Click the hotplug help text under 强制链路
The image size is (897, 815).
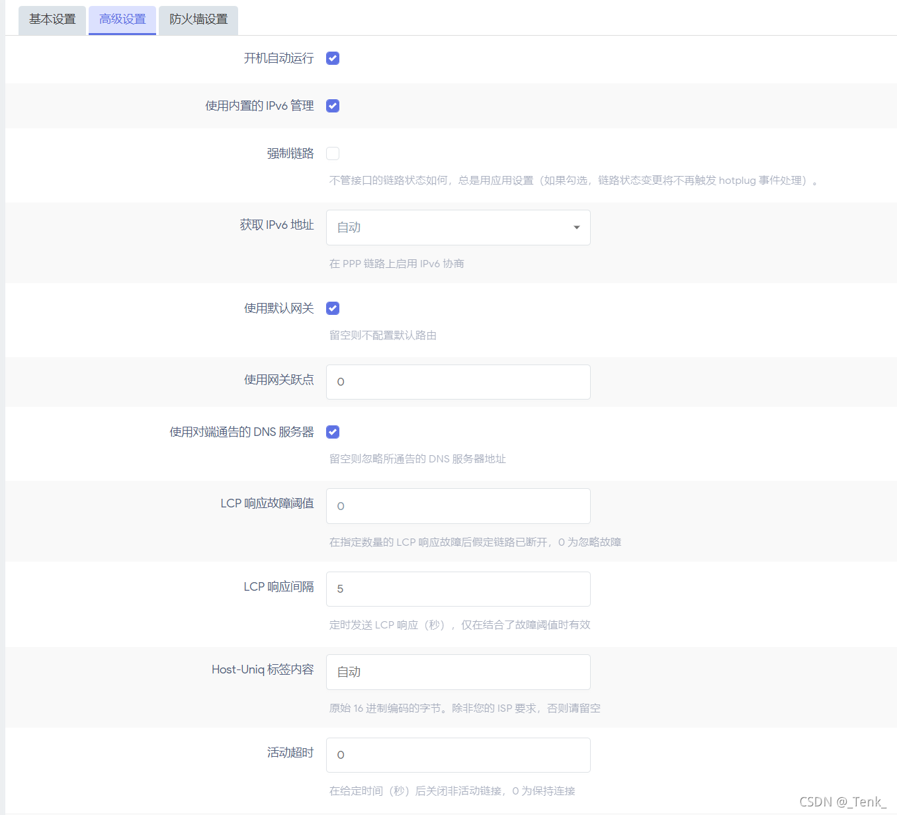coord(573,181)
